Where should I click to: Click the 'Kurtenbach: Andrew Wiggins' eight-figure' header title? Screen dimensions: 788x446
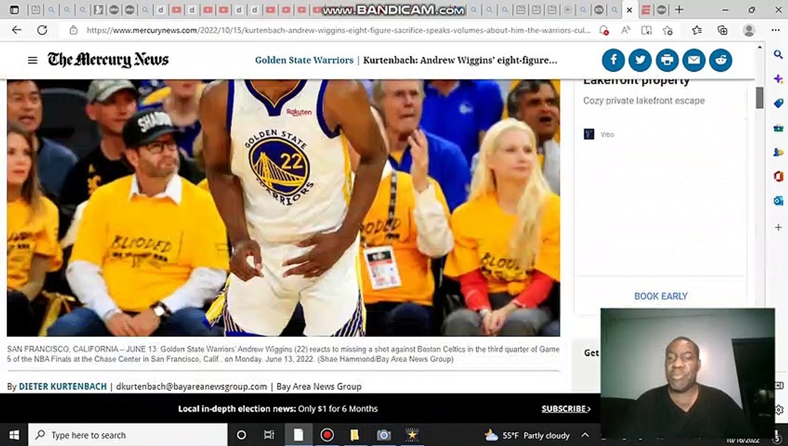pyautogui.click(x=460, y=60)
